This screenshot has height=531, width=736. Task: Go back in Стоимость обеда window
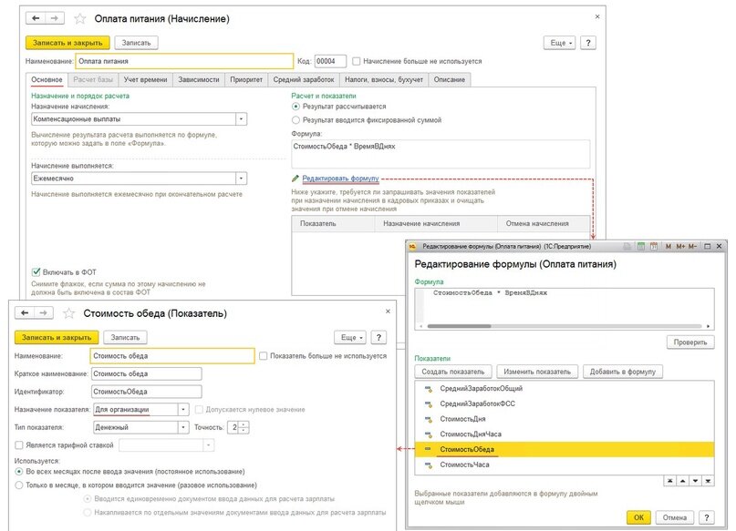(25, 312)
